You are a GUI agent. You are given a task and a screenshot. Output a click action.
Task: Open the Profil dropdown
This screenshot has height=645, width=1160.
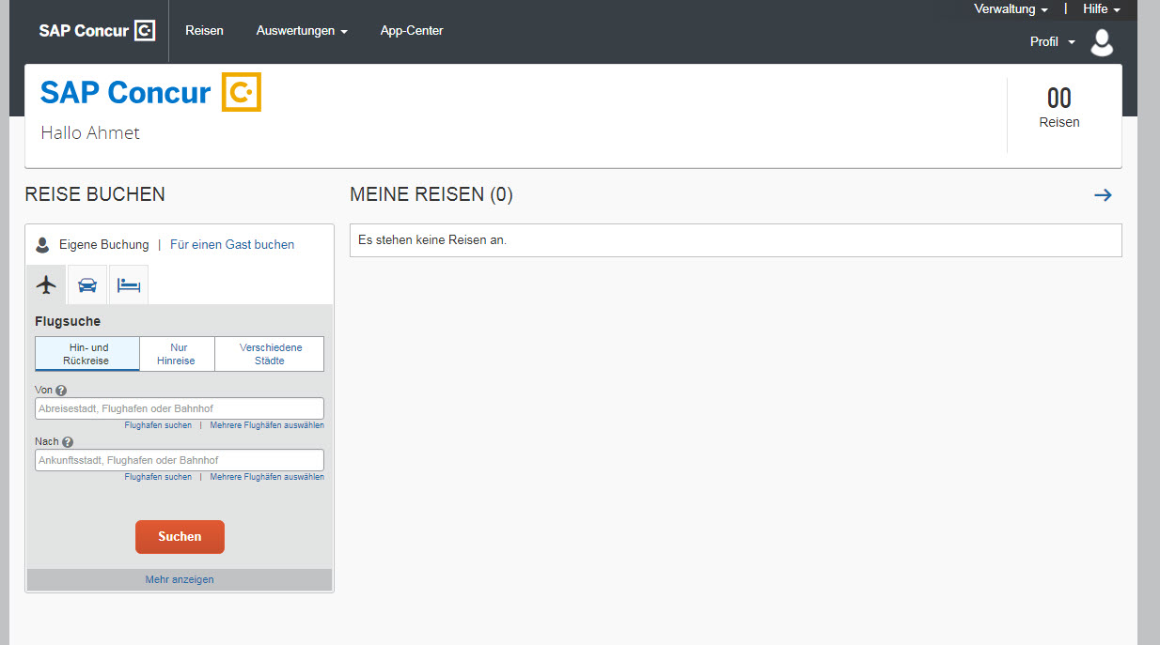(1052, 42)
